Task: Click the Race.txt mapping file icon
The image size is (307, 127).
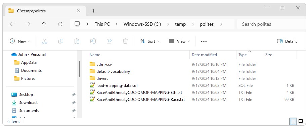Action: click(x=92, y=99)
